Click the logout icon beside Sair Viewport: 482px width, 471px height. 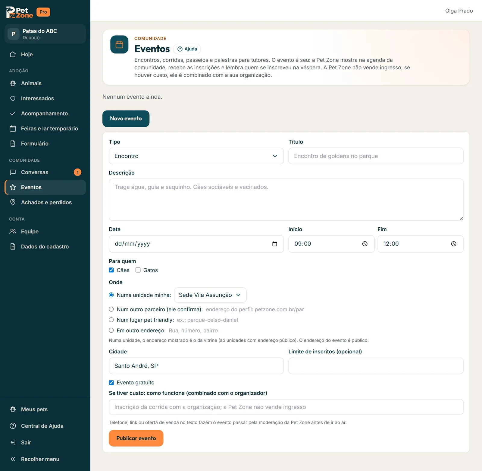(13, 442)
